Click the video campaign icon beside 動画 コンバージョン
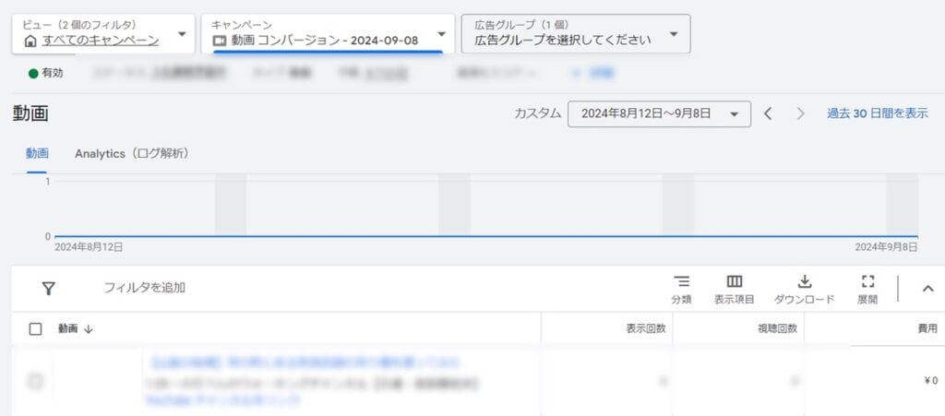945x416 pixels. (220, 42)
